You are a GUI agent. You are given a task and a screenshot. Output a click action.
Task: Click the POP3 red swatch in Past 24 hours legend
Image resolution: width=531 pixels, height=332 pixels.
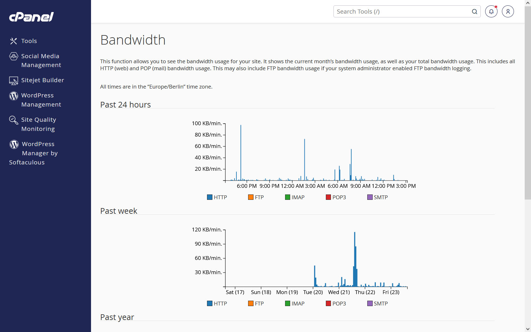(328, 197)
